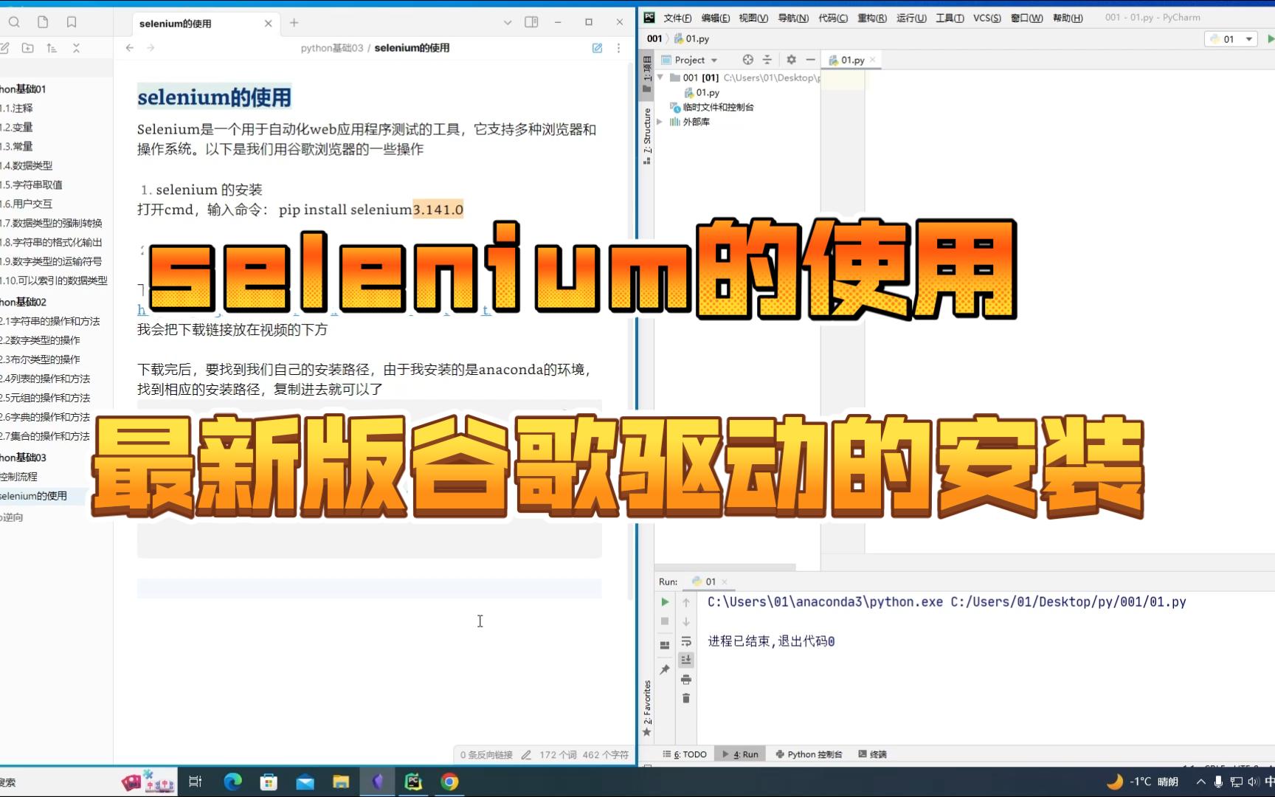This screenshot has height=797, width=1275.
Task: Click the up-the-stack-trace arrow
Action: pos(686,602)
